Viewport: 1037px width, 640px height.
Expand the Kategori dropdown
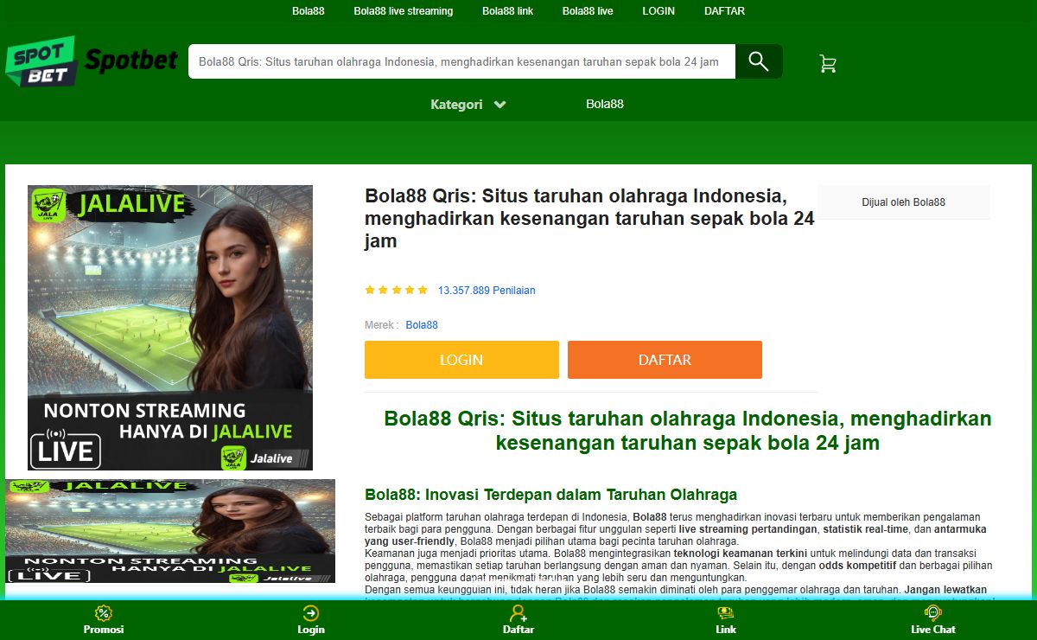(468, 105)
